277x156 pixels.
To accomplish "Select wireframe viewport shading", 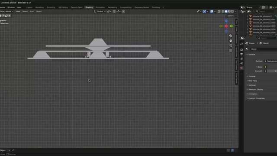I will coord(223,12).
